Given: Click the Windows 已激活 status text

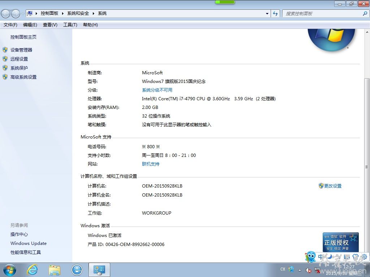Looking at the screenshot, I should [104, 235].
